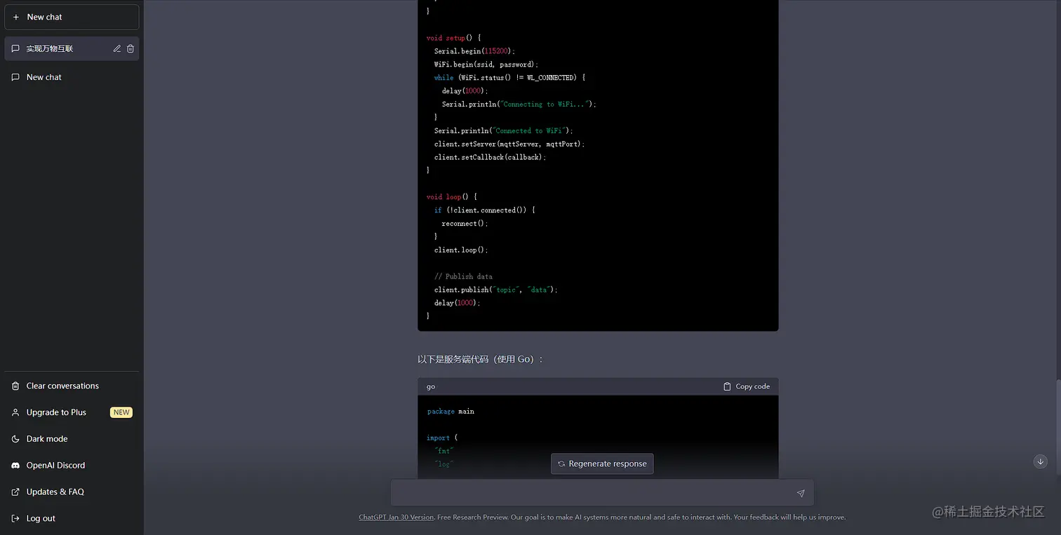
Task: Click code line void setup() {
Action: 454,38
